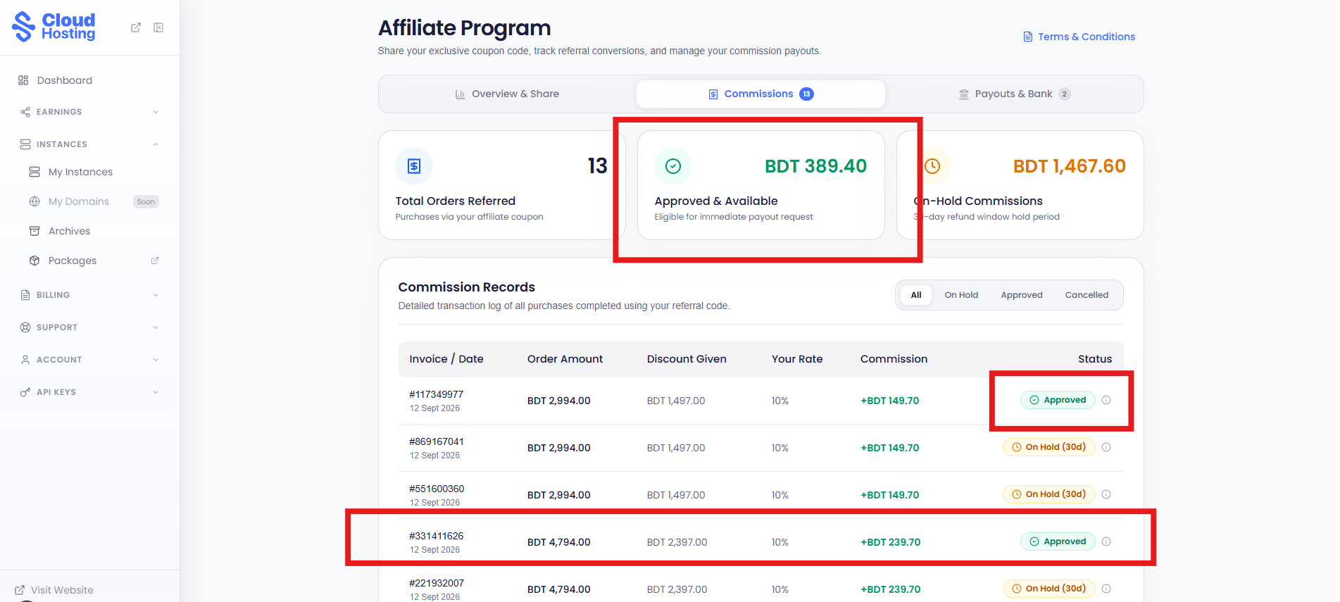The height and width of the screenshot is (602, 1340).
Task: Open Packages external link icon
Action: 155,261
